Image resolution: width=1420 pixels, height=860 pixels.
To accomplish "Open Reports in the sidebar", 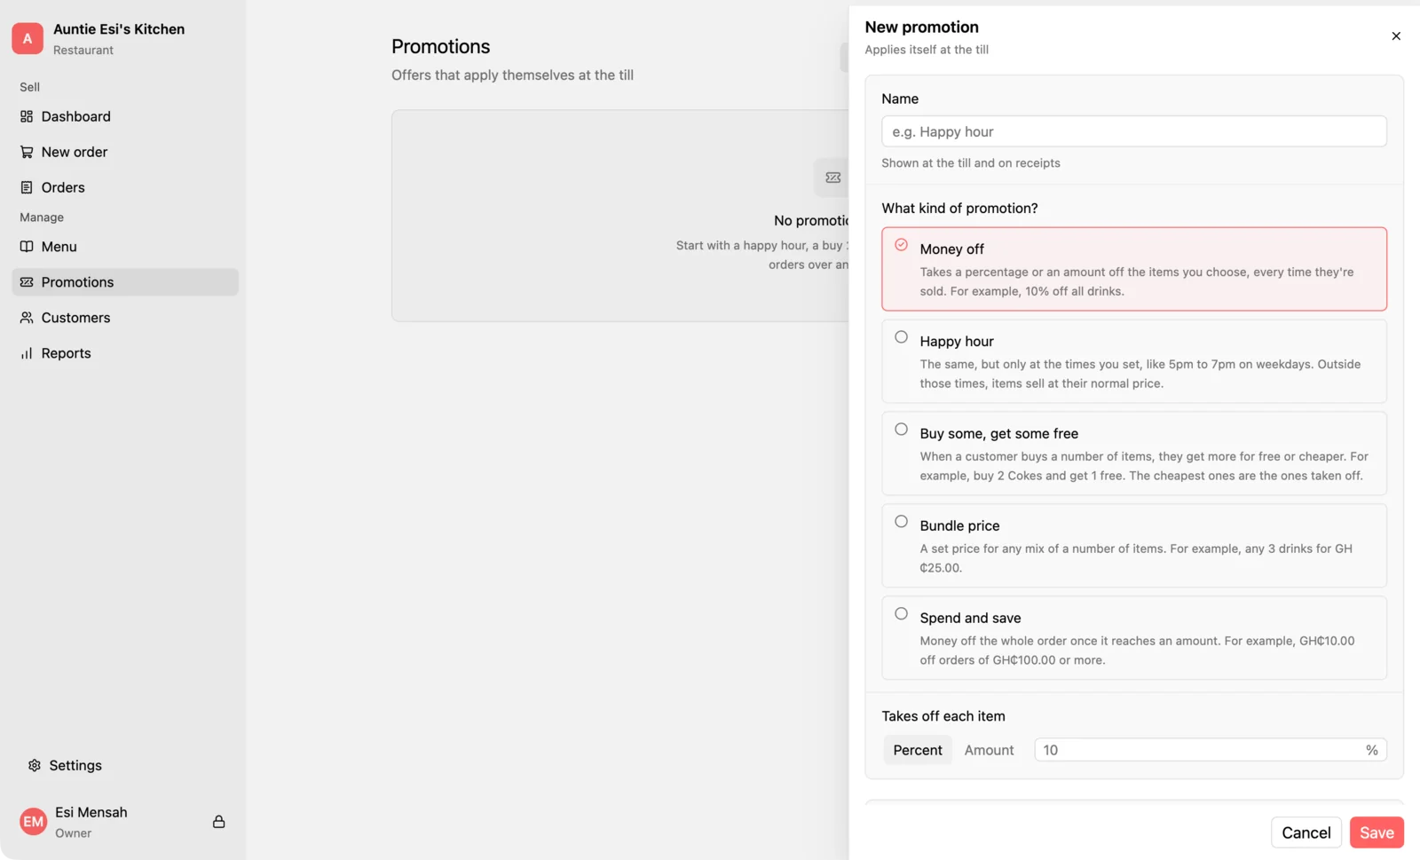I will pos(125,353).
